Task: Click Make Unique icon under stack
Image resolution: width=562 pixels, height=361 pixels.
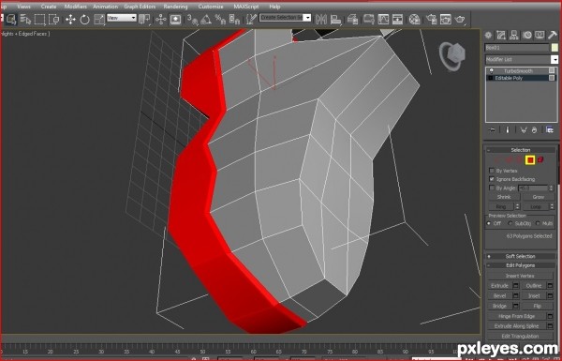Action: [x=524, y=130]
